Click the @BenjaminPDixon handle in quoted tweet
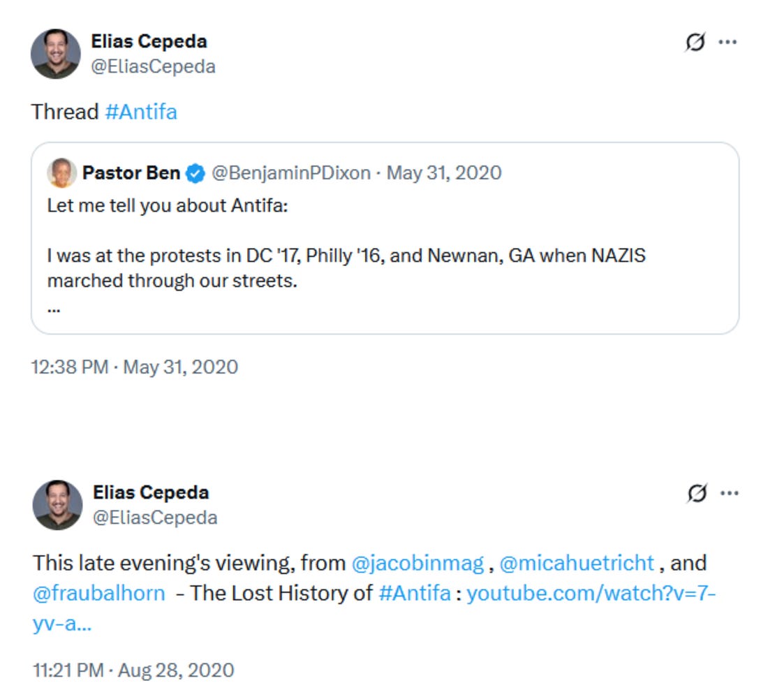768x697 pixels. (290, 173)
